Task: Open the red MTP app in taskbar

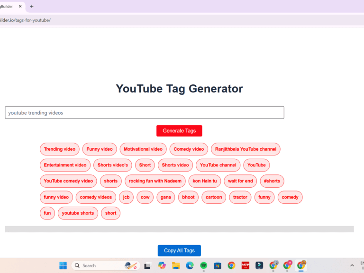Action: point(246,265)
